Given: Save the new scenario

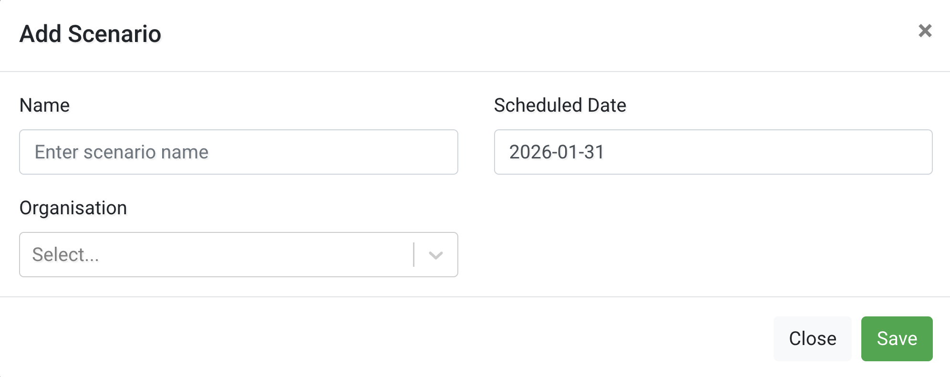Looking at the screenshot, I should click(x=897, y=339).
